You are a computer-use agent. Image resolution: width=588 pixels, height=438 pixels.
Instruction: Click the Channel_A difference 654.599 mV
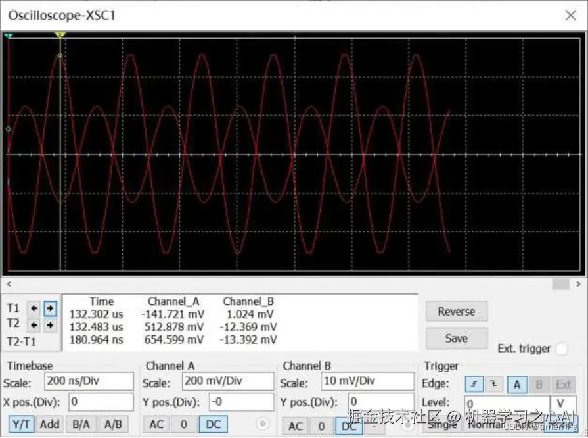pos(174,339)
